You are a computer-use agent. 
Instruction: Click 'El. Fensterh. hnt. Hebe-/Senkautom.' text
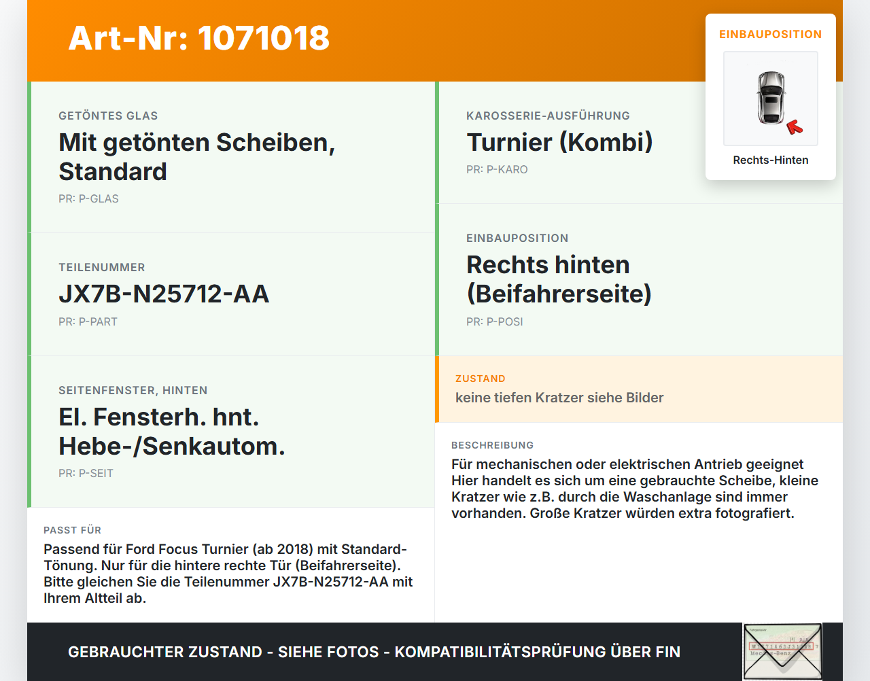(172, 432)
